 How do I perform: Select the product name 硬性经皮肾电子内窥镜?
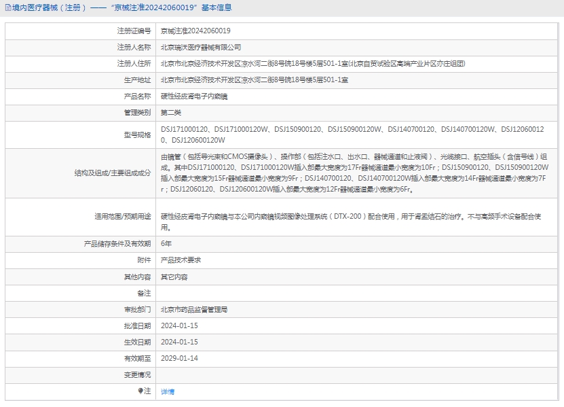[x=194, y=96]
